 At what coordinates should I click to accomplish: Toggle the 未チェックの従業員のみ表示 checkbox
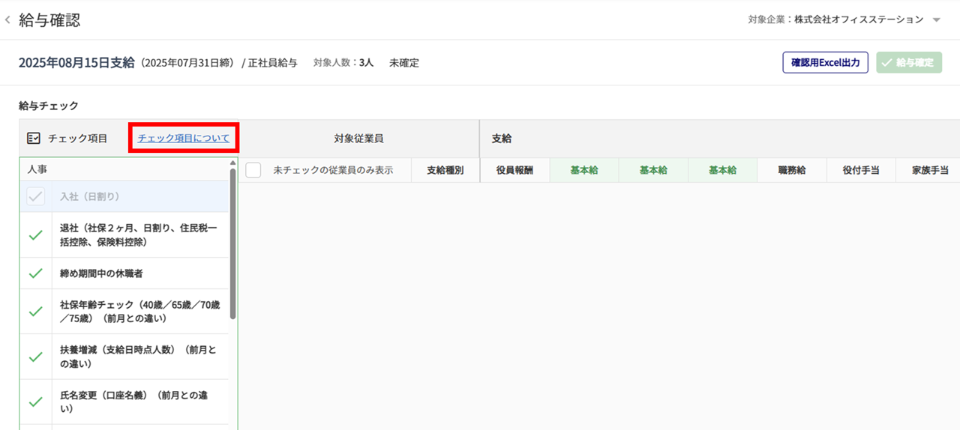253,170
